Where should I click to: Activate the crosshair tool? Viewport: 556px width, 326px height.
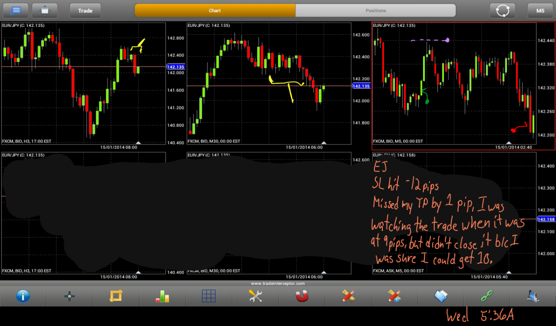69,296
